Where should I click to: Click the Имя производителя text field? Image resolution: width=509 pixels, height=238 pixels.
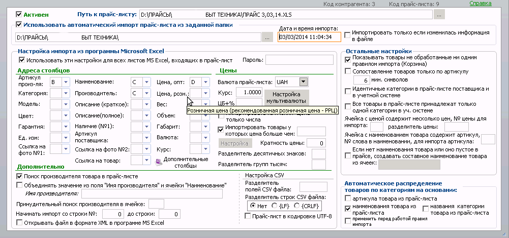click(x=152, y=194)
